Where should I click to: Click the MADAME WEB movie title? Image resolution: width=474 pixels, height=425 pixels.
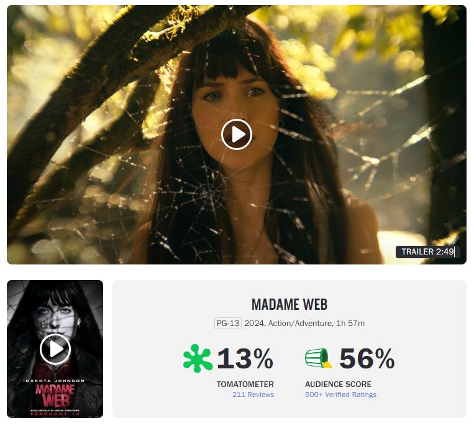pos(289,304)
